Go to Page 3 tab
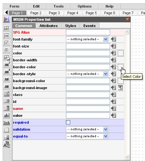The image size is (145, 161). pos(54,13)
